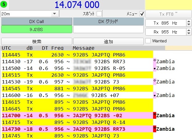Click the UTC column header

[x=6, y=48]
